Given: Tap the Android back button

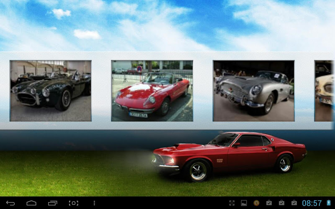Looking at the screenshot, I should coord(10,203).
